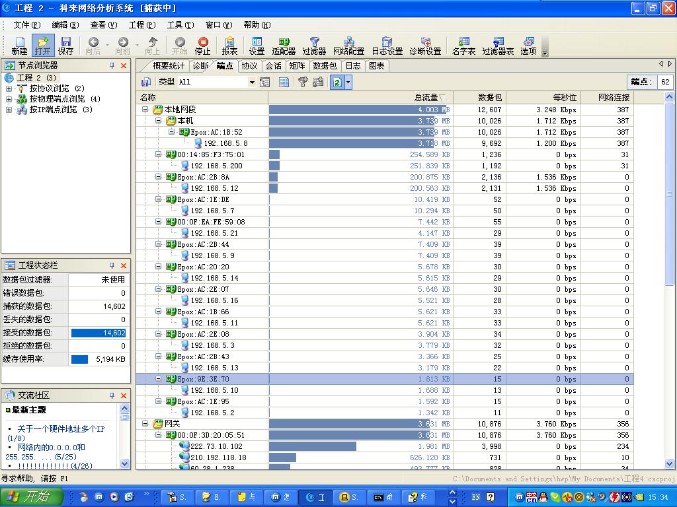Click the 报表 (Report) toolbar icon
The image size is (677, 507).
229,46
